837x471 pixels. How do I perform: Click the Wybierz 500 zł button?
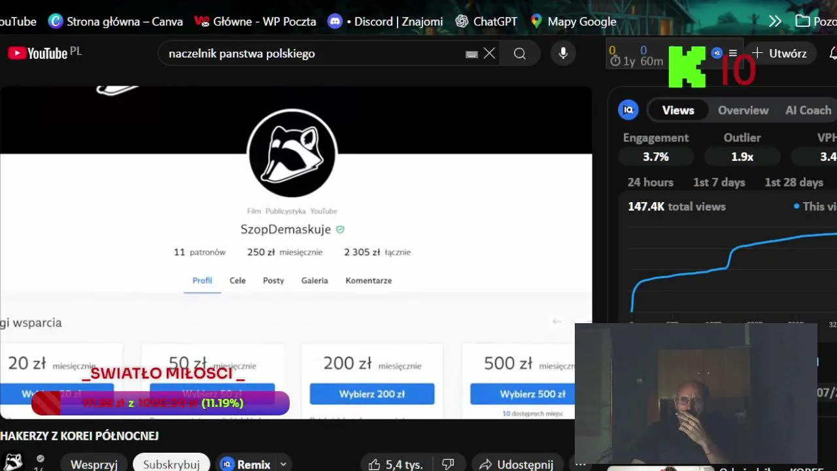522,394
